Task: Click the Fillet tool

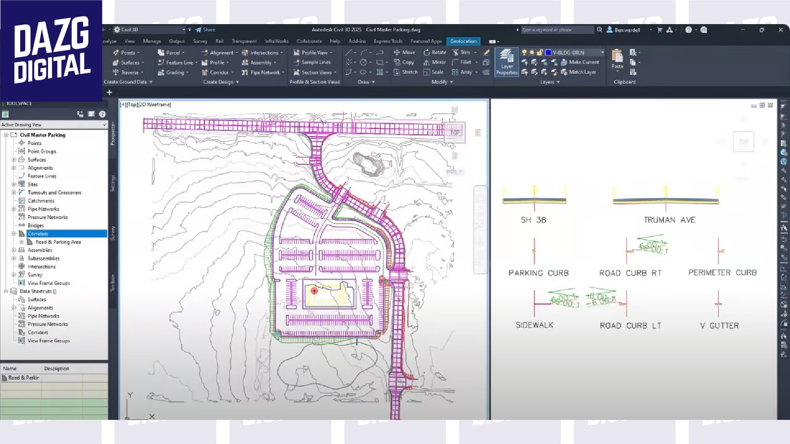Action: [x=461, y=62]
